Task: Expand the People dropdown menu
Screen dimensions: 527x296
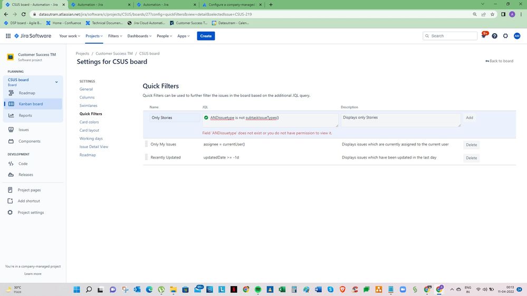Action: pyautogui.click(x=165, y=36)
